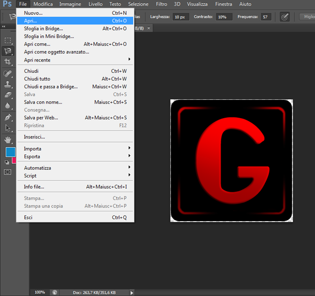
Task: Select the Clone Stamp tool
Action: [8, 84]
